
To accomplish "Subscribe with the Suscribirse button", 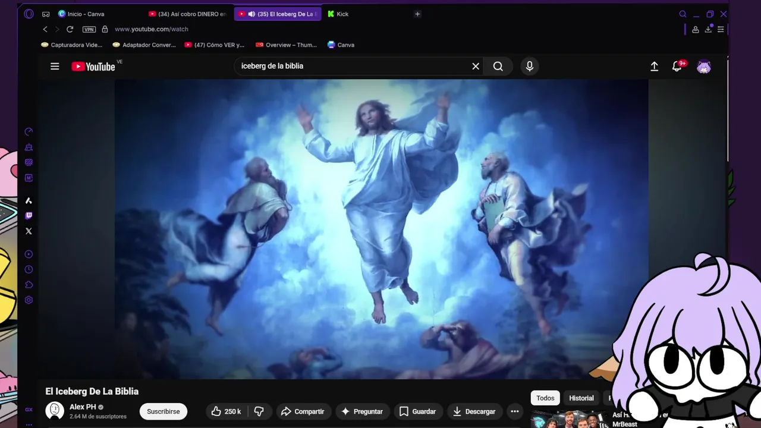I will (163, 411).
